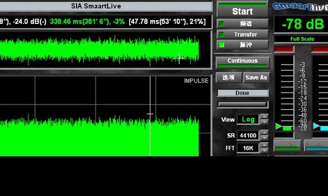Click the SR 44100 value field
328x196 pixels.
(x=248, y=136)
